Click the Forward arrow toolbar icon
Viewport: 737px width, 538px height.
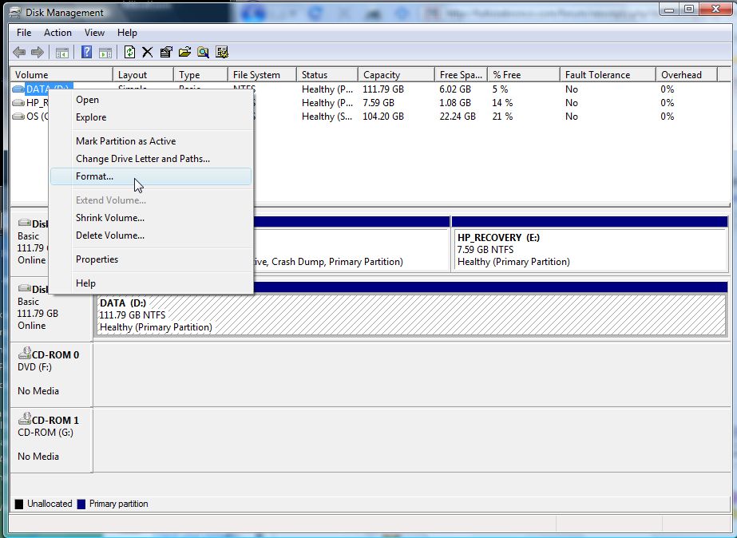[37, 53]
